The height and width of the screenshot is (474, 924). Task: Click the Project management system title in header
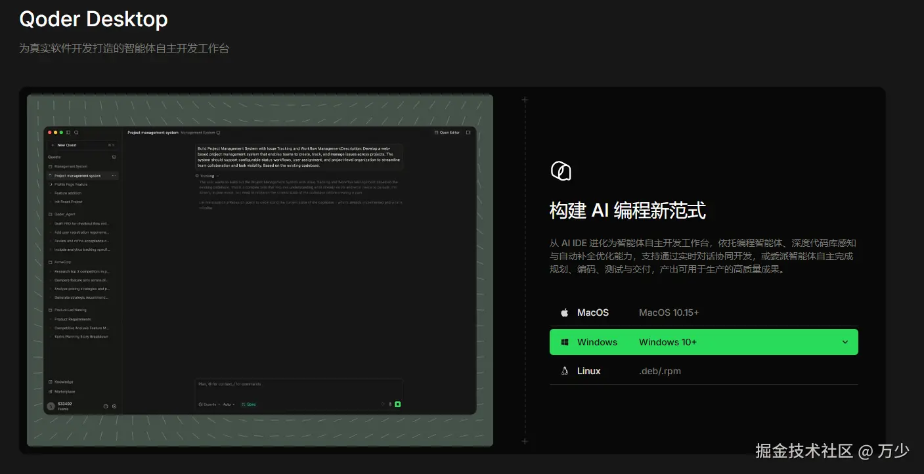tap(153, 133)
